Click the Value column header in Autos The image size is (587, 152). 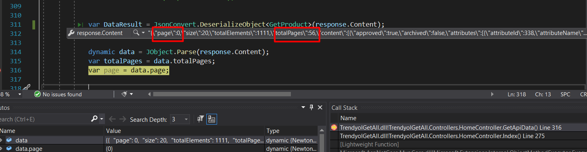184,131
